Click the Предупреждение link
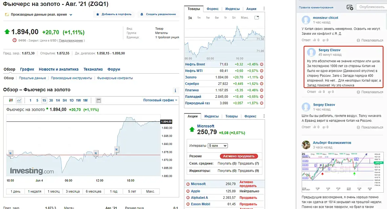 click(x=71, y=41)
